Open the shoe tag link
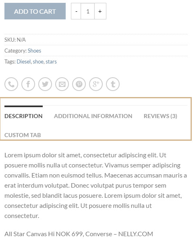The width and height of the screenshot is (193, 239). click(x=38, y=61)
